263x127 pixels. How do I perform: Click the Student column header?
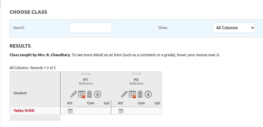pyautogui.click(x=20, y=93)
